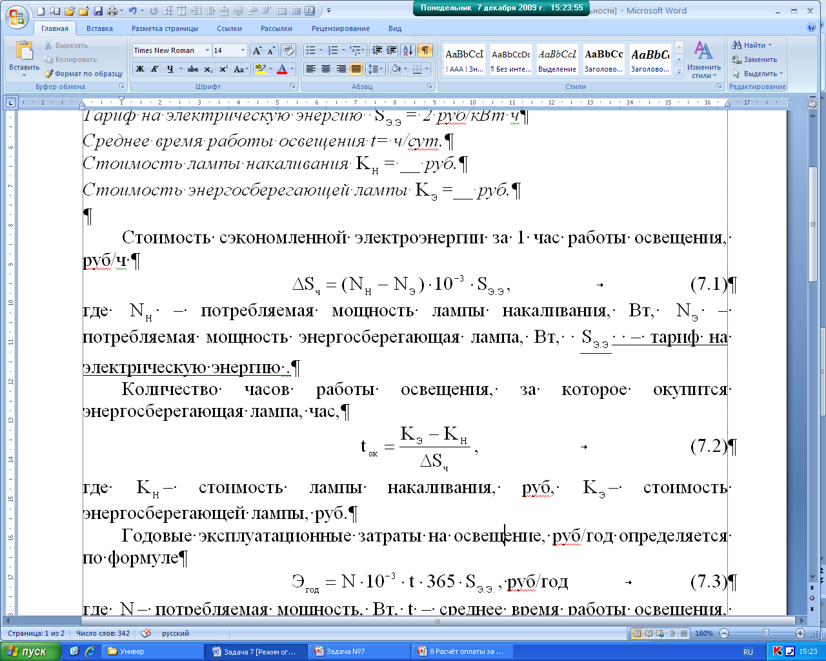Viewport: 826px width, 661px height.
Task: Open styles pane launcher in Стили group
Action: [720, 86]
